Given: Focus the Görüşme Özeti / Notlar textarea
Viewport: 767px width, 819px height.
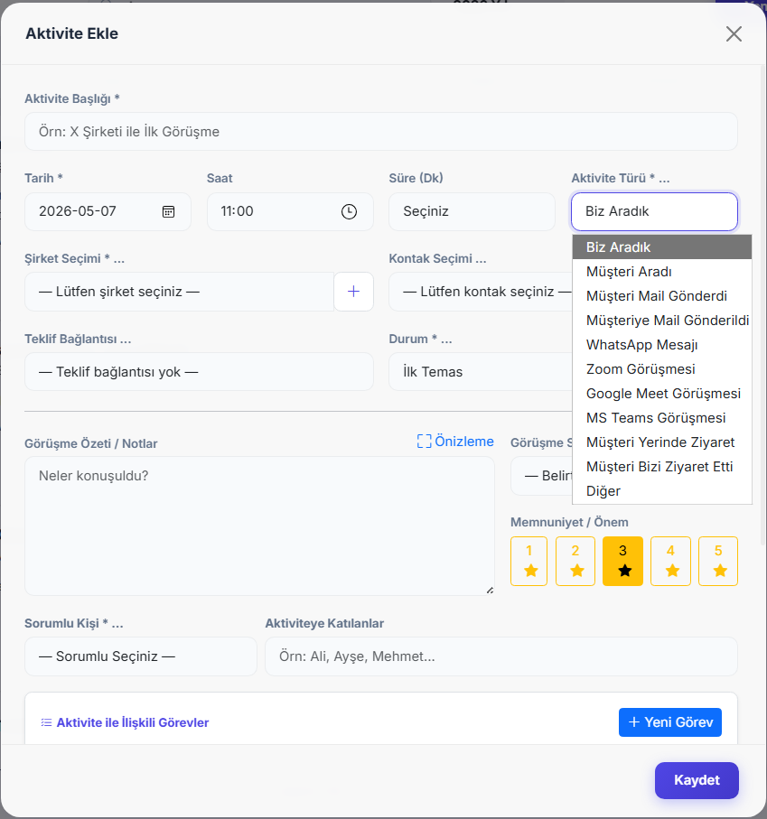Looking at the screenshot, I should tap(259, 526).
